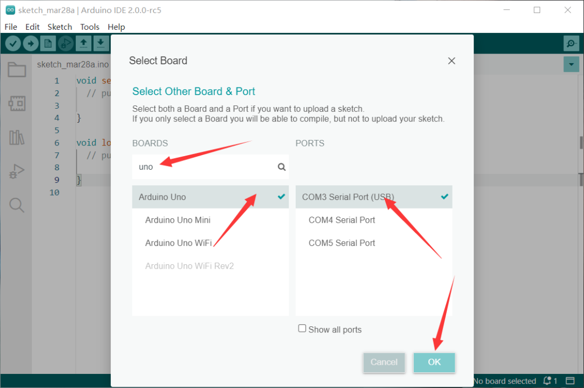Enable the Show all ports checkbox
Image resolution: width=584 pixels, height=388 pixels.
coord(302,329)
